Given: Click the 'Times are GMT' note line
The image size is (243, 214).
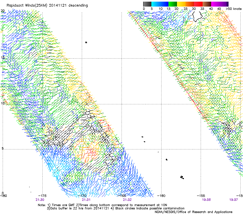Looking at the screenshot, I should click(102, 205).
